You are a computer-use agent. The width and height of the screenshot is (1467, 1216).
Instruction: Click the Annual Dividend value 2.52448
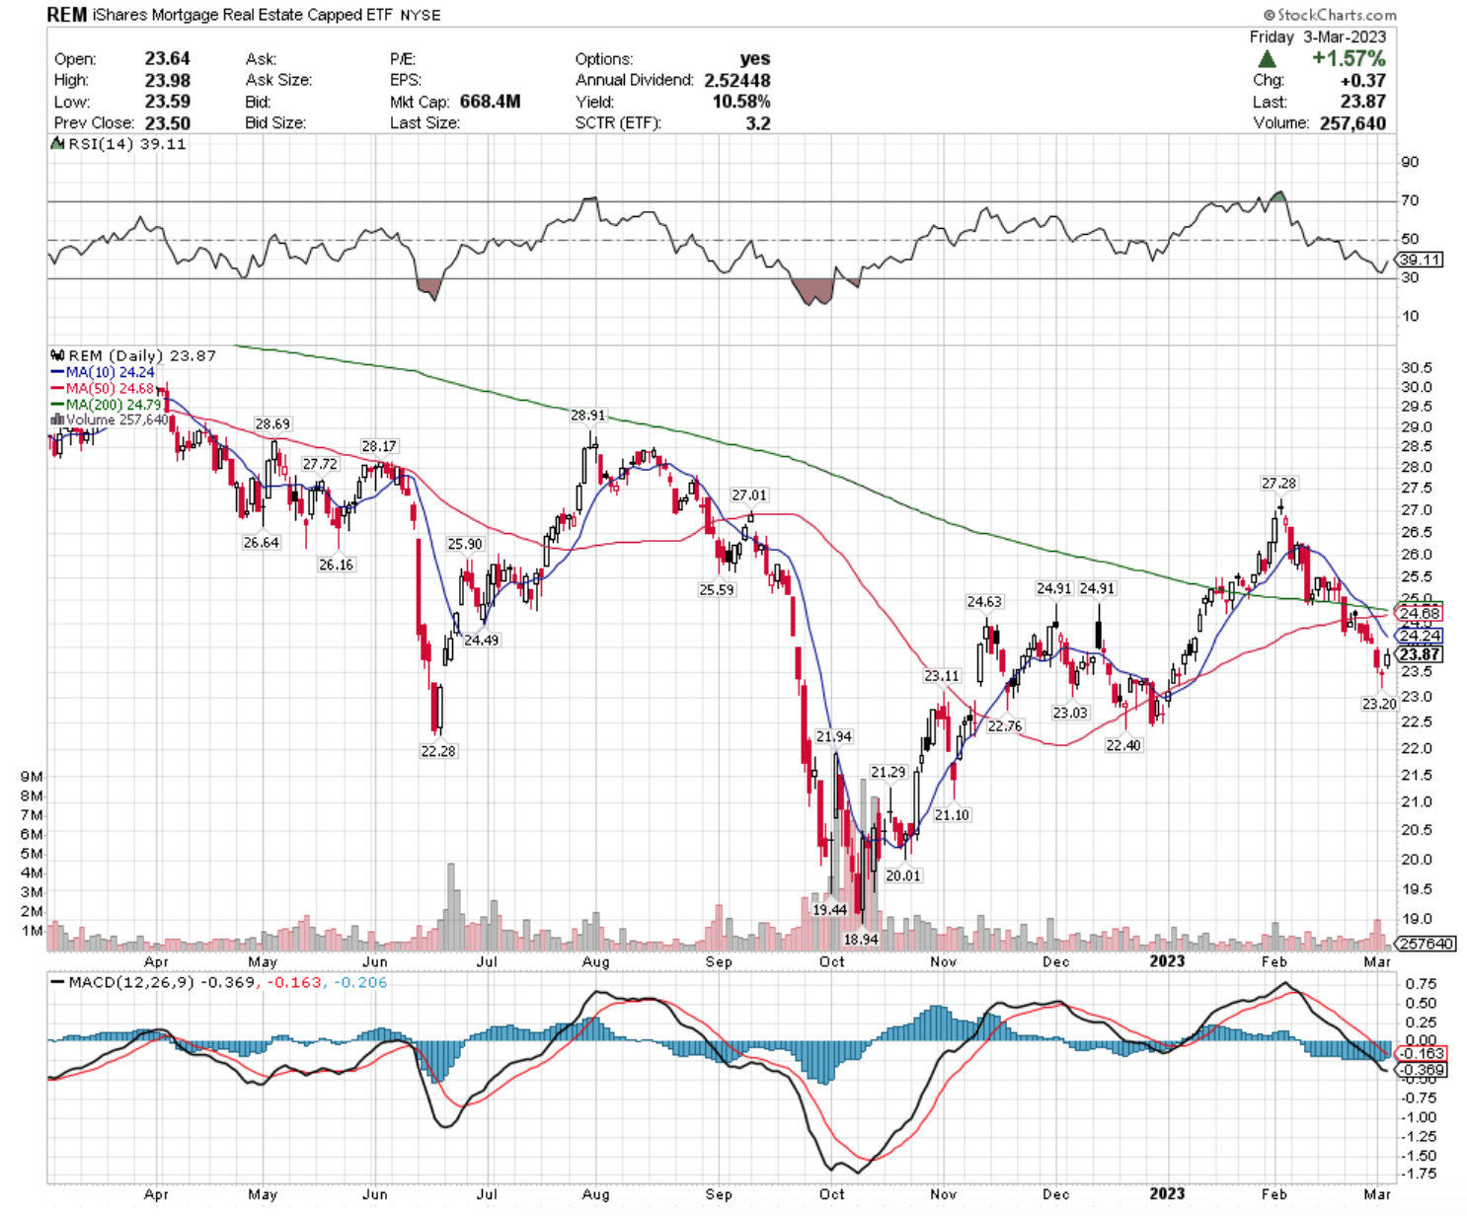[737, 80]
